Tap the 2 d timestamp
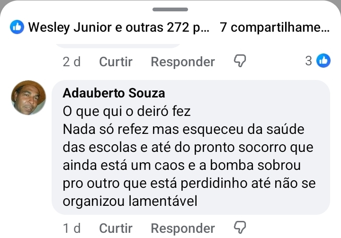Viewport: 341px width, 238px height. [x=72, y=62]
